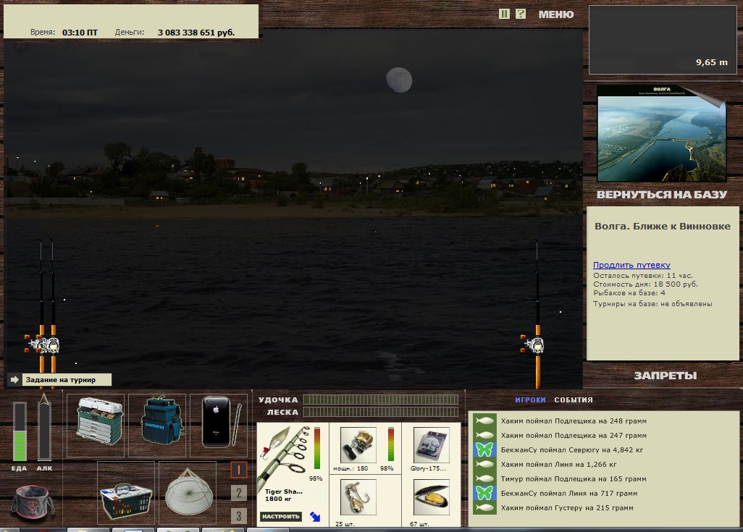Image resolution: width=743 pixels, height=532 pixels.
Task: Click the УДОЧКА tension bar
Action: pyautogui.click(x=380, y=400)
